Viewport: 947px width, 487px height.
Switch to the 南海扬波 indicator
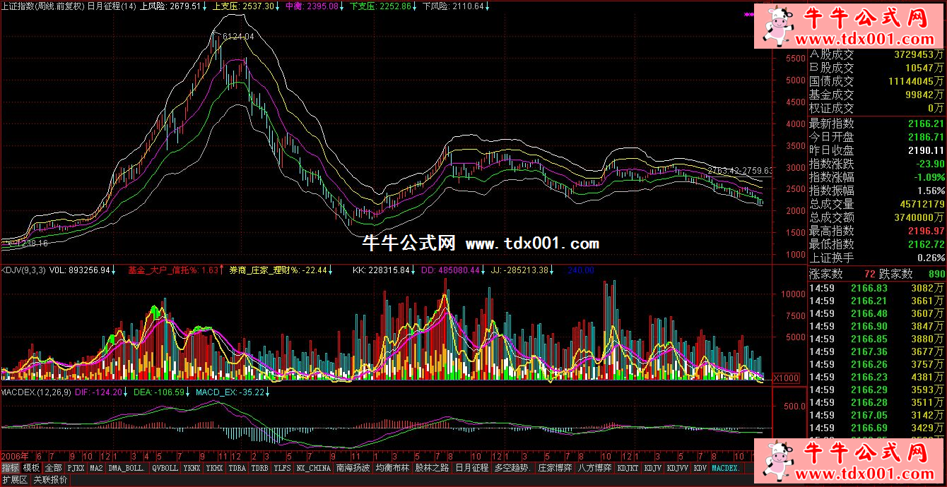(353, 468)
